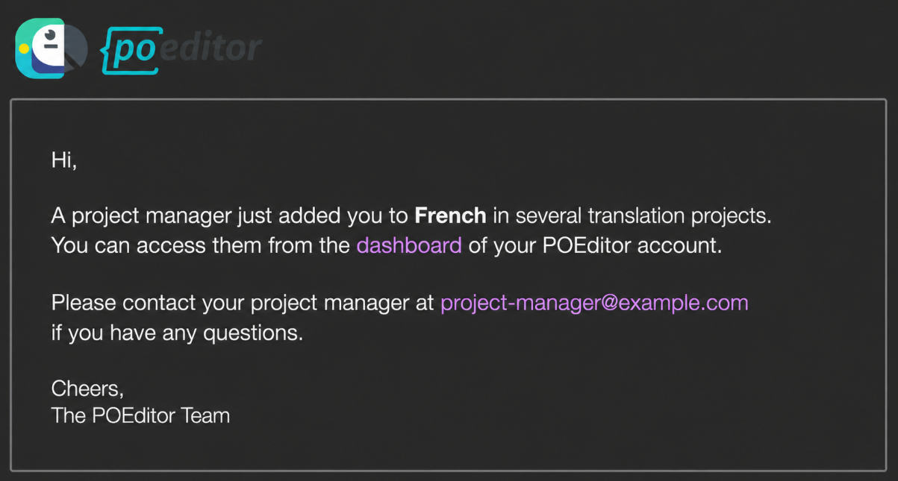The image size is (898, 481).
Task: Open the project-manager@example.com email link
Action: pos(594,303)
